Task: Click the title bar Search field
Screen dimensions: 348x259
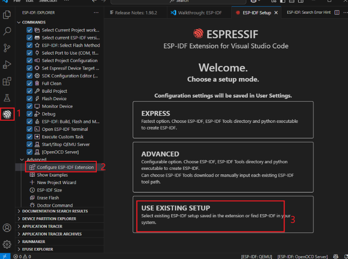Action: tap(178, 1)
